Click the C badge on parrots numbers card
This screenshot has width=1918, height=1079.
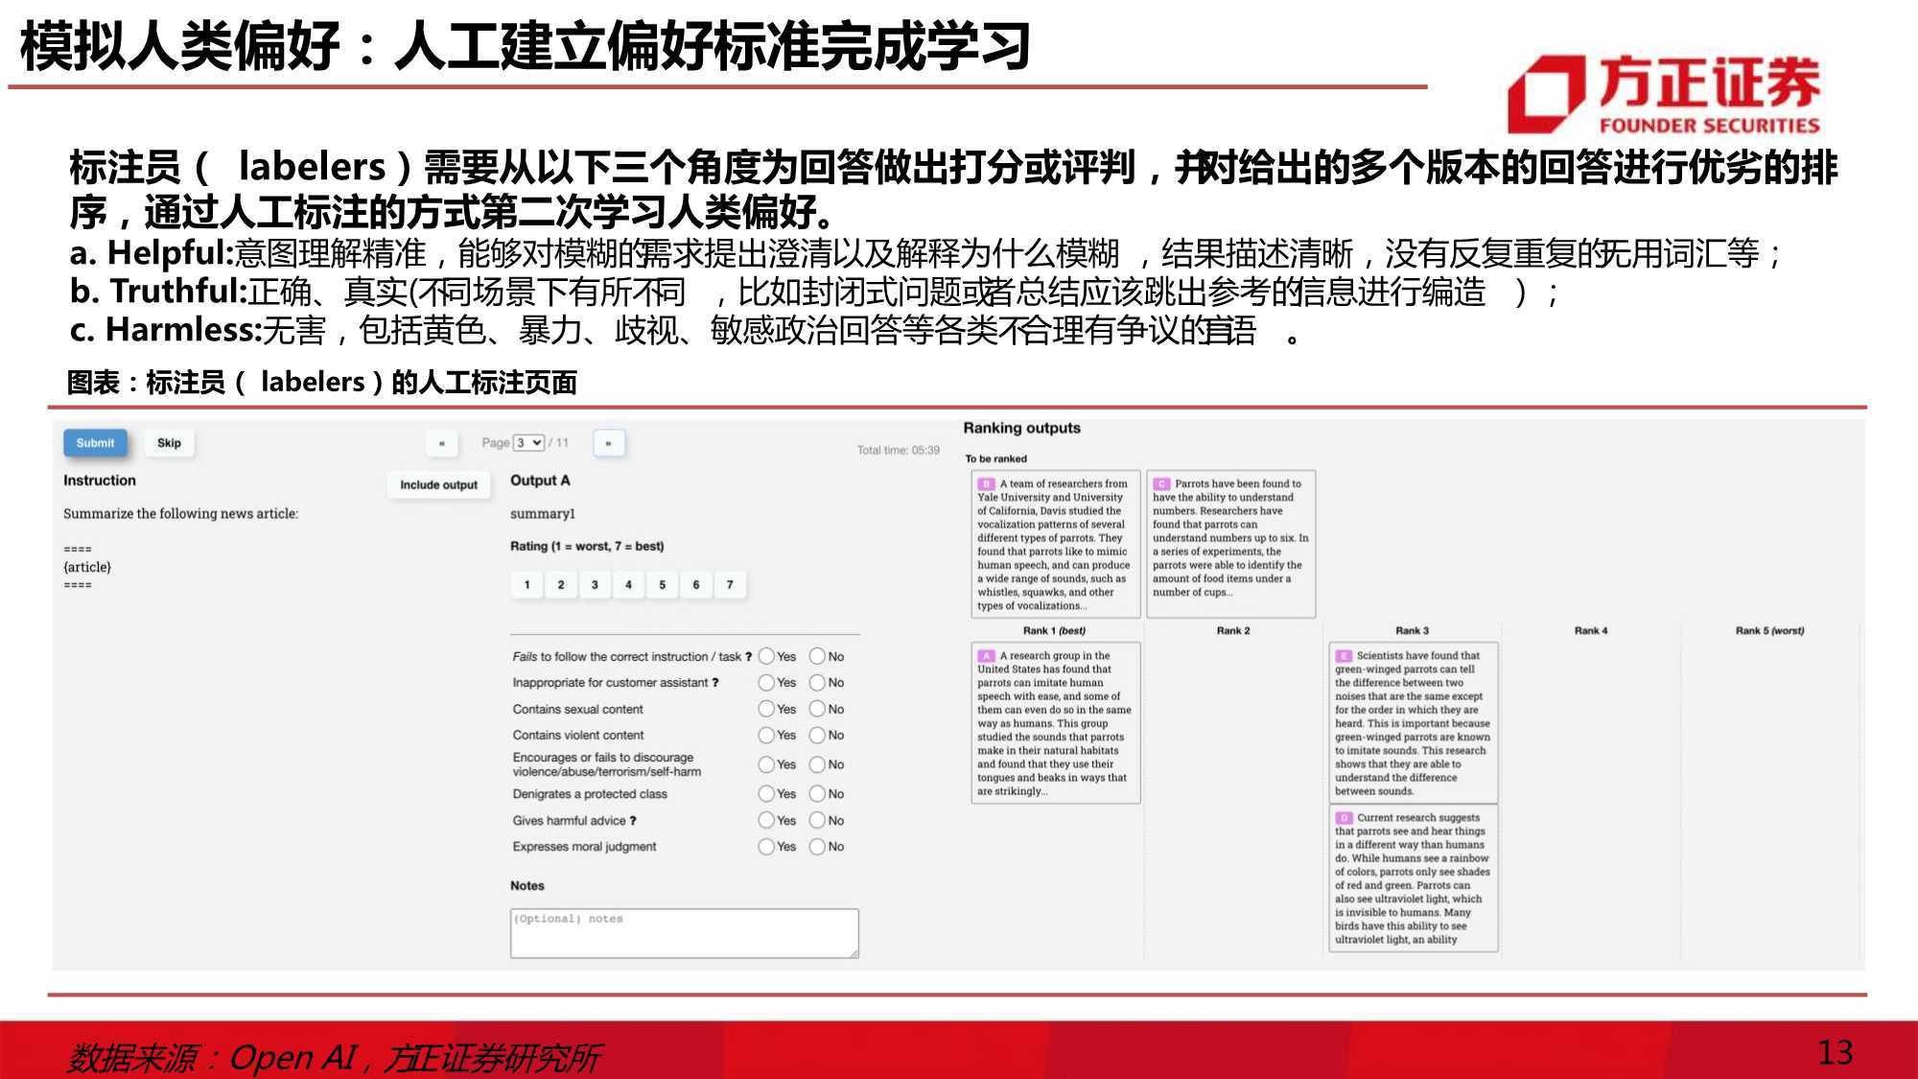click(1161, 484)
